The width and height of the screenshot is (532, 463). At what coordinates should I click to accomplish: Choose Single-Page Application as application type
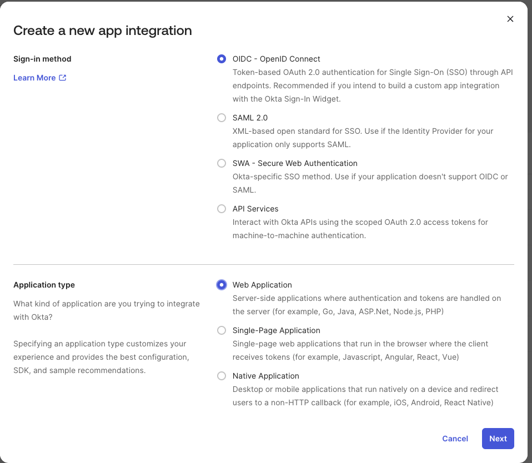222,330
